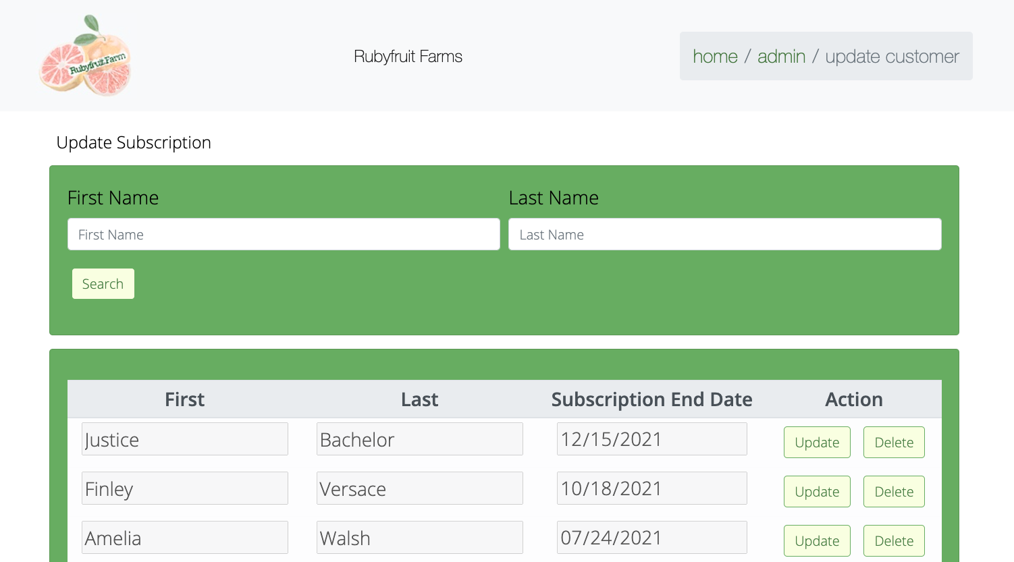Delete the customer Amelia Walsh
The height and width of the screenshot is (562, 1014).
pyautogui.click(x=894, y=540)
